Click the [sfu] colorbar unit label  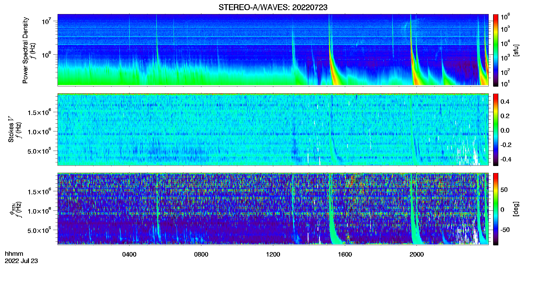(x=516, y=50)
